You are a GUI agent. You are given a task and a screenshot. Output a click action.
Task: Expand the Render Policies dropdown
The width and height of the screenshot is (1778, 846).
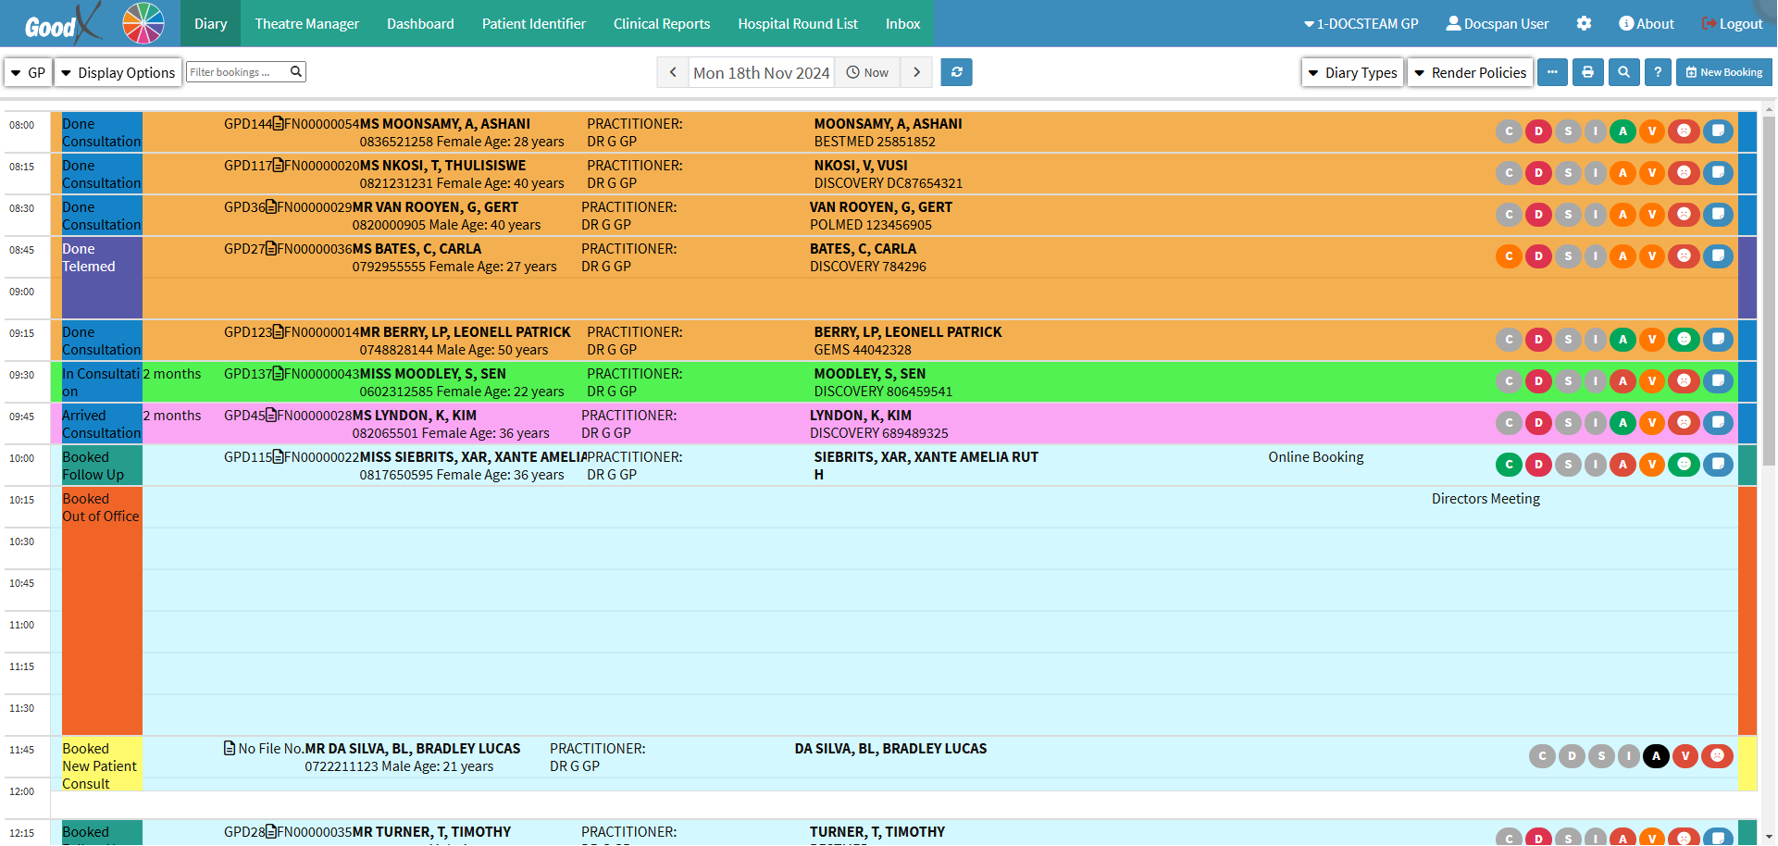[x=1470, y=72]
